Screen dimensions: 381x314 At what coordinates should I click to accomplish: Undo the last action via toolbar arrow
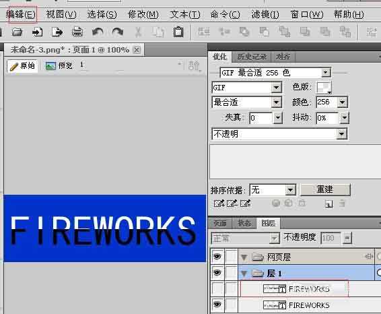(x=98, y=32)
